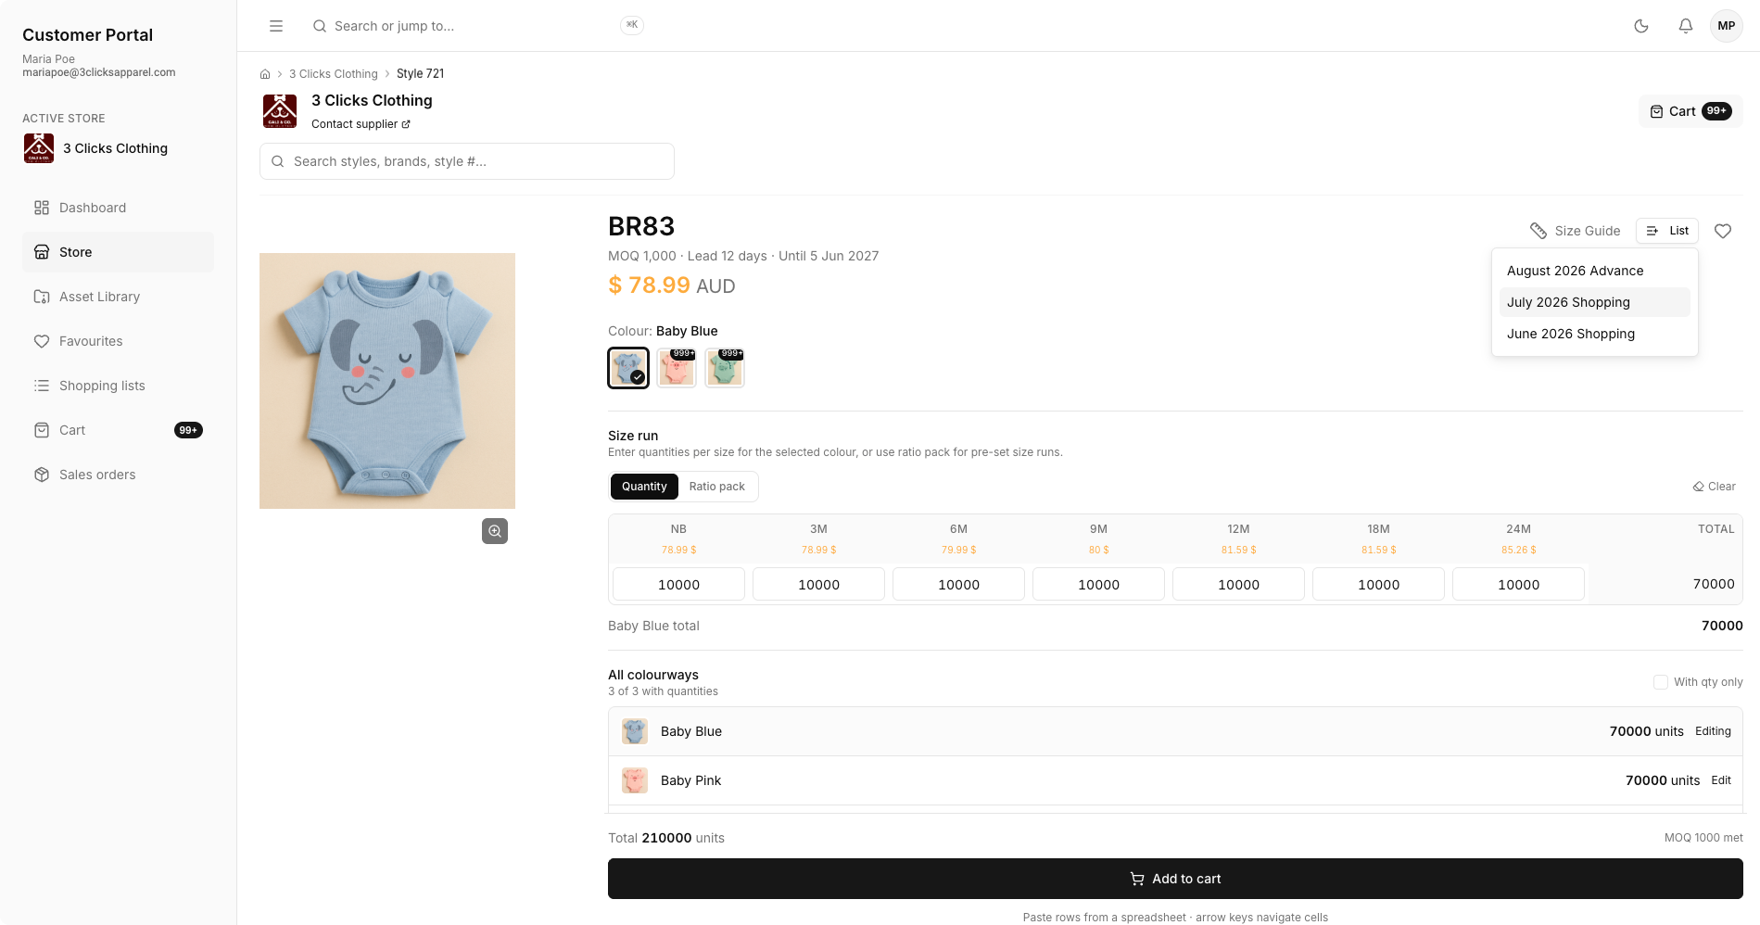The height and width of the screenshot is (925, 1760).
Task: Click Edit on Baby Pink row
Action: [x=1721, y=780]
